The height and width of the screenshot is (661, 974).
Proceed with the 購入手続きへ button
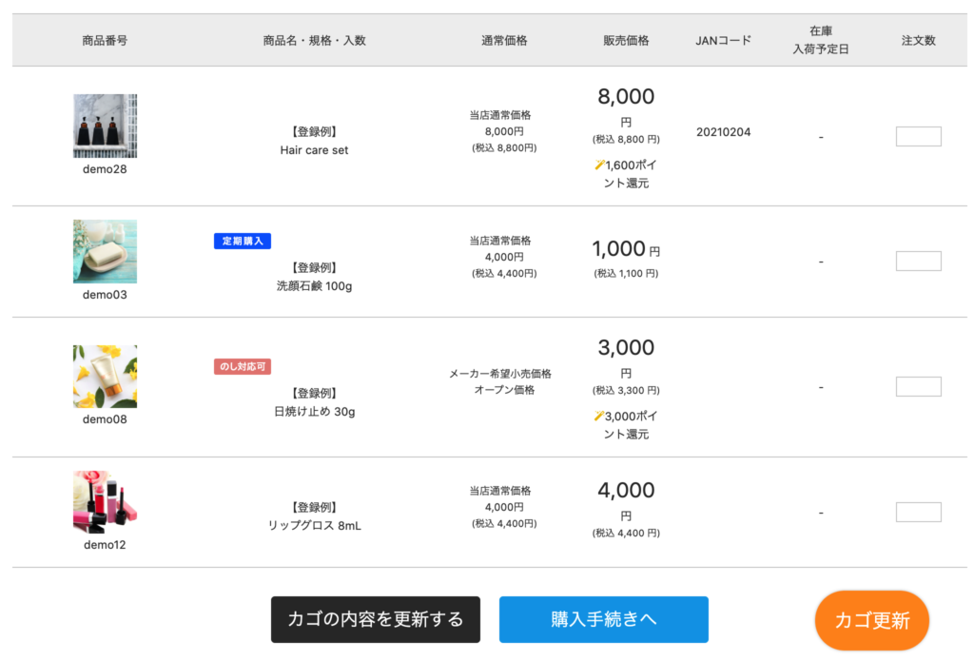603,619
